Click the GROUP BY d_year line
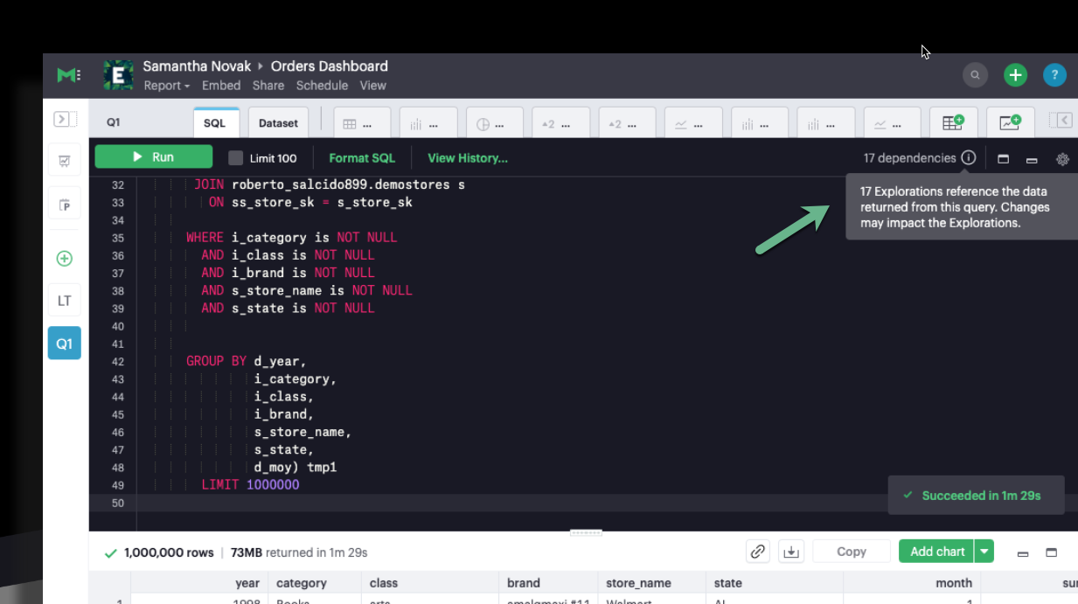Viewport: 1078px width, 604px height. pos(247,361)
